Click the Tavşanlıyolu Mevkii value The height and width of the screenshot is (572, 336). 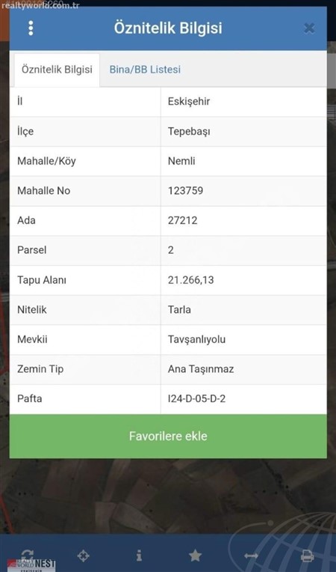click(x=196, y=339)
